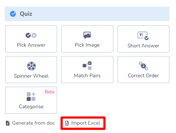The width and height of the screenshot is (176, 133).
Task: Open Generate from doc link
Action: pyautogui.click(x=33, y=123)
